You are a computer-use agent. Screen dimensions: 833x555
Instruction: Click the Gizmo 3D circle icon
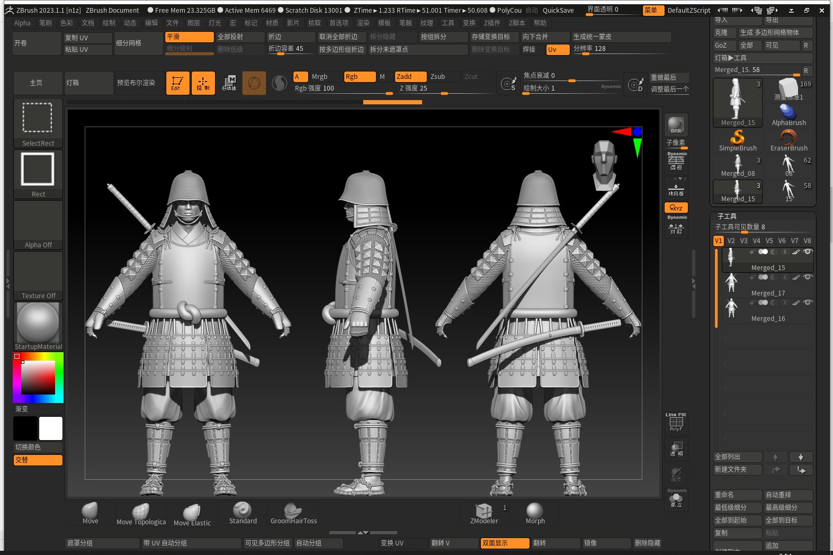[x=254, y=83]
